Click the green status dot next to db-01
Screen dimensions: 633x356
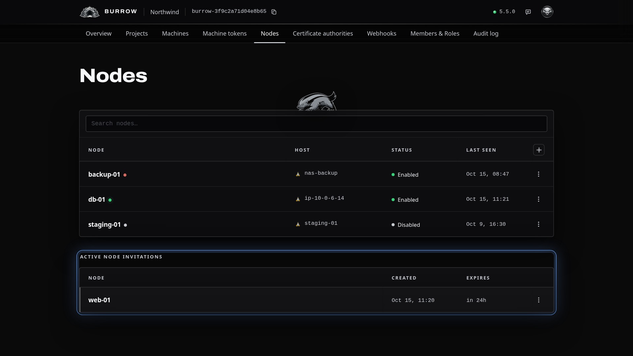tap(110, 200)
